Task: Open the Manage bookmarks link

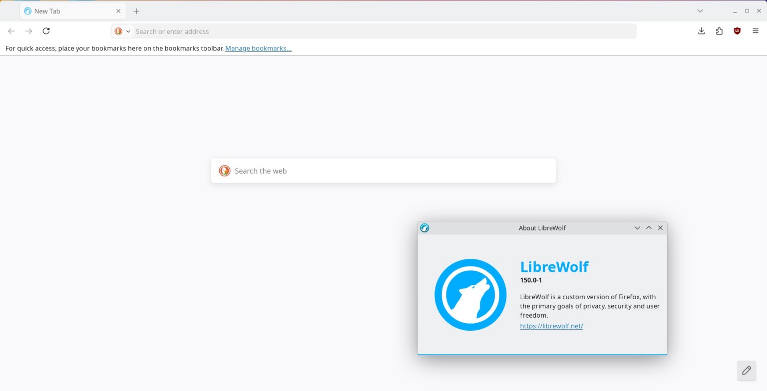Action: coord(258,48)
